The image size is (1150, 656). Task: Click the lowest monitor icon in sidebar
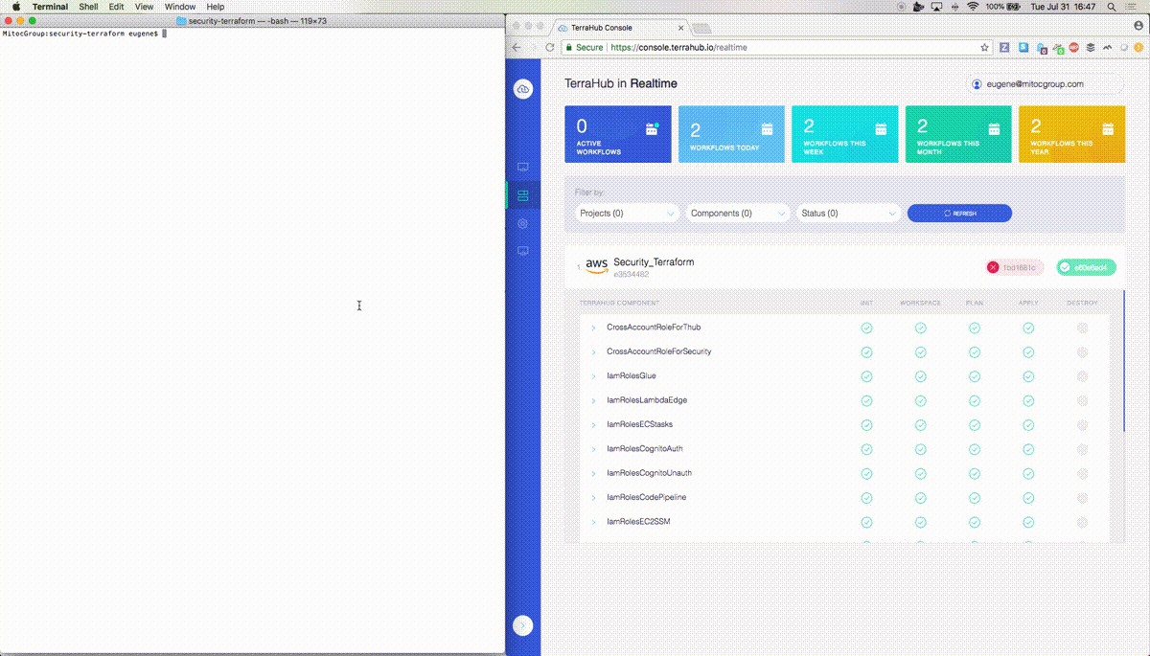522,251
